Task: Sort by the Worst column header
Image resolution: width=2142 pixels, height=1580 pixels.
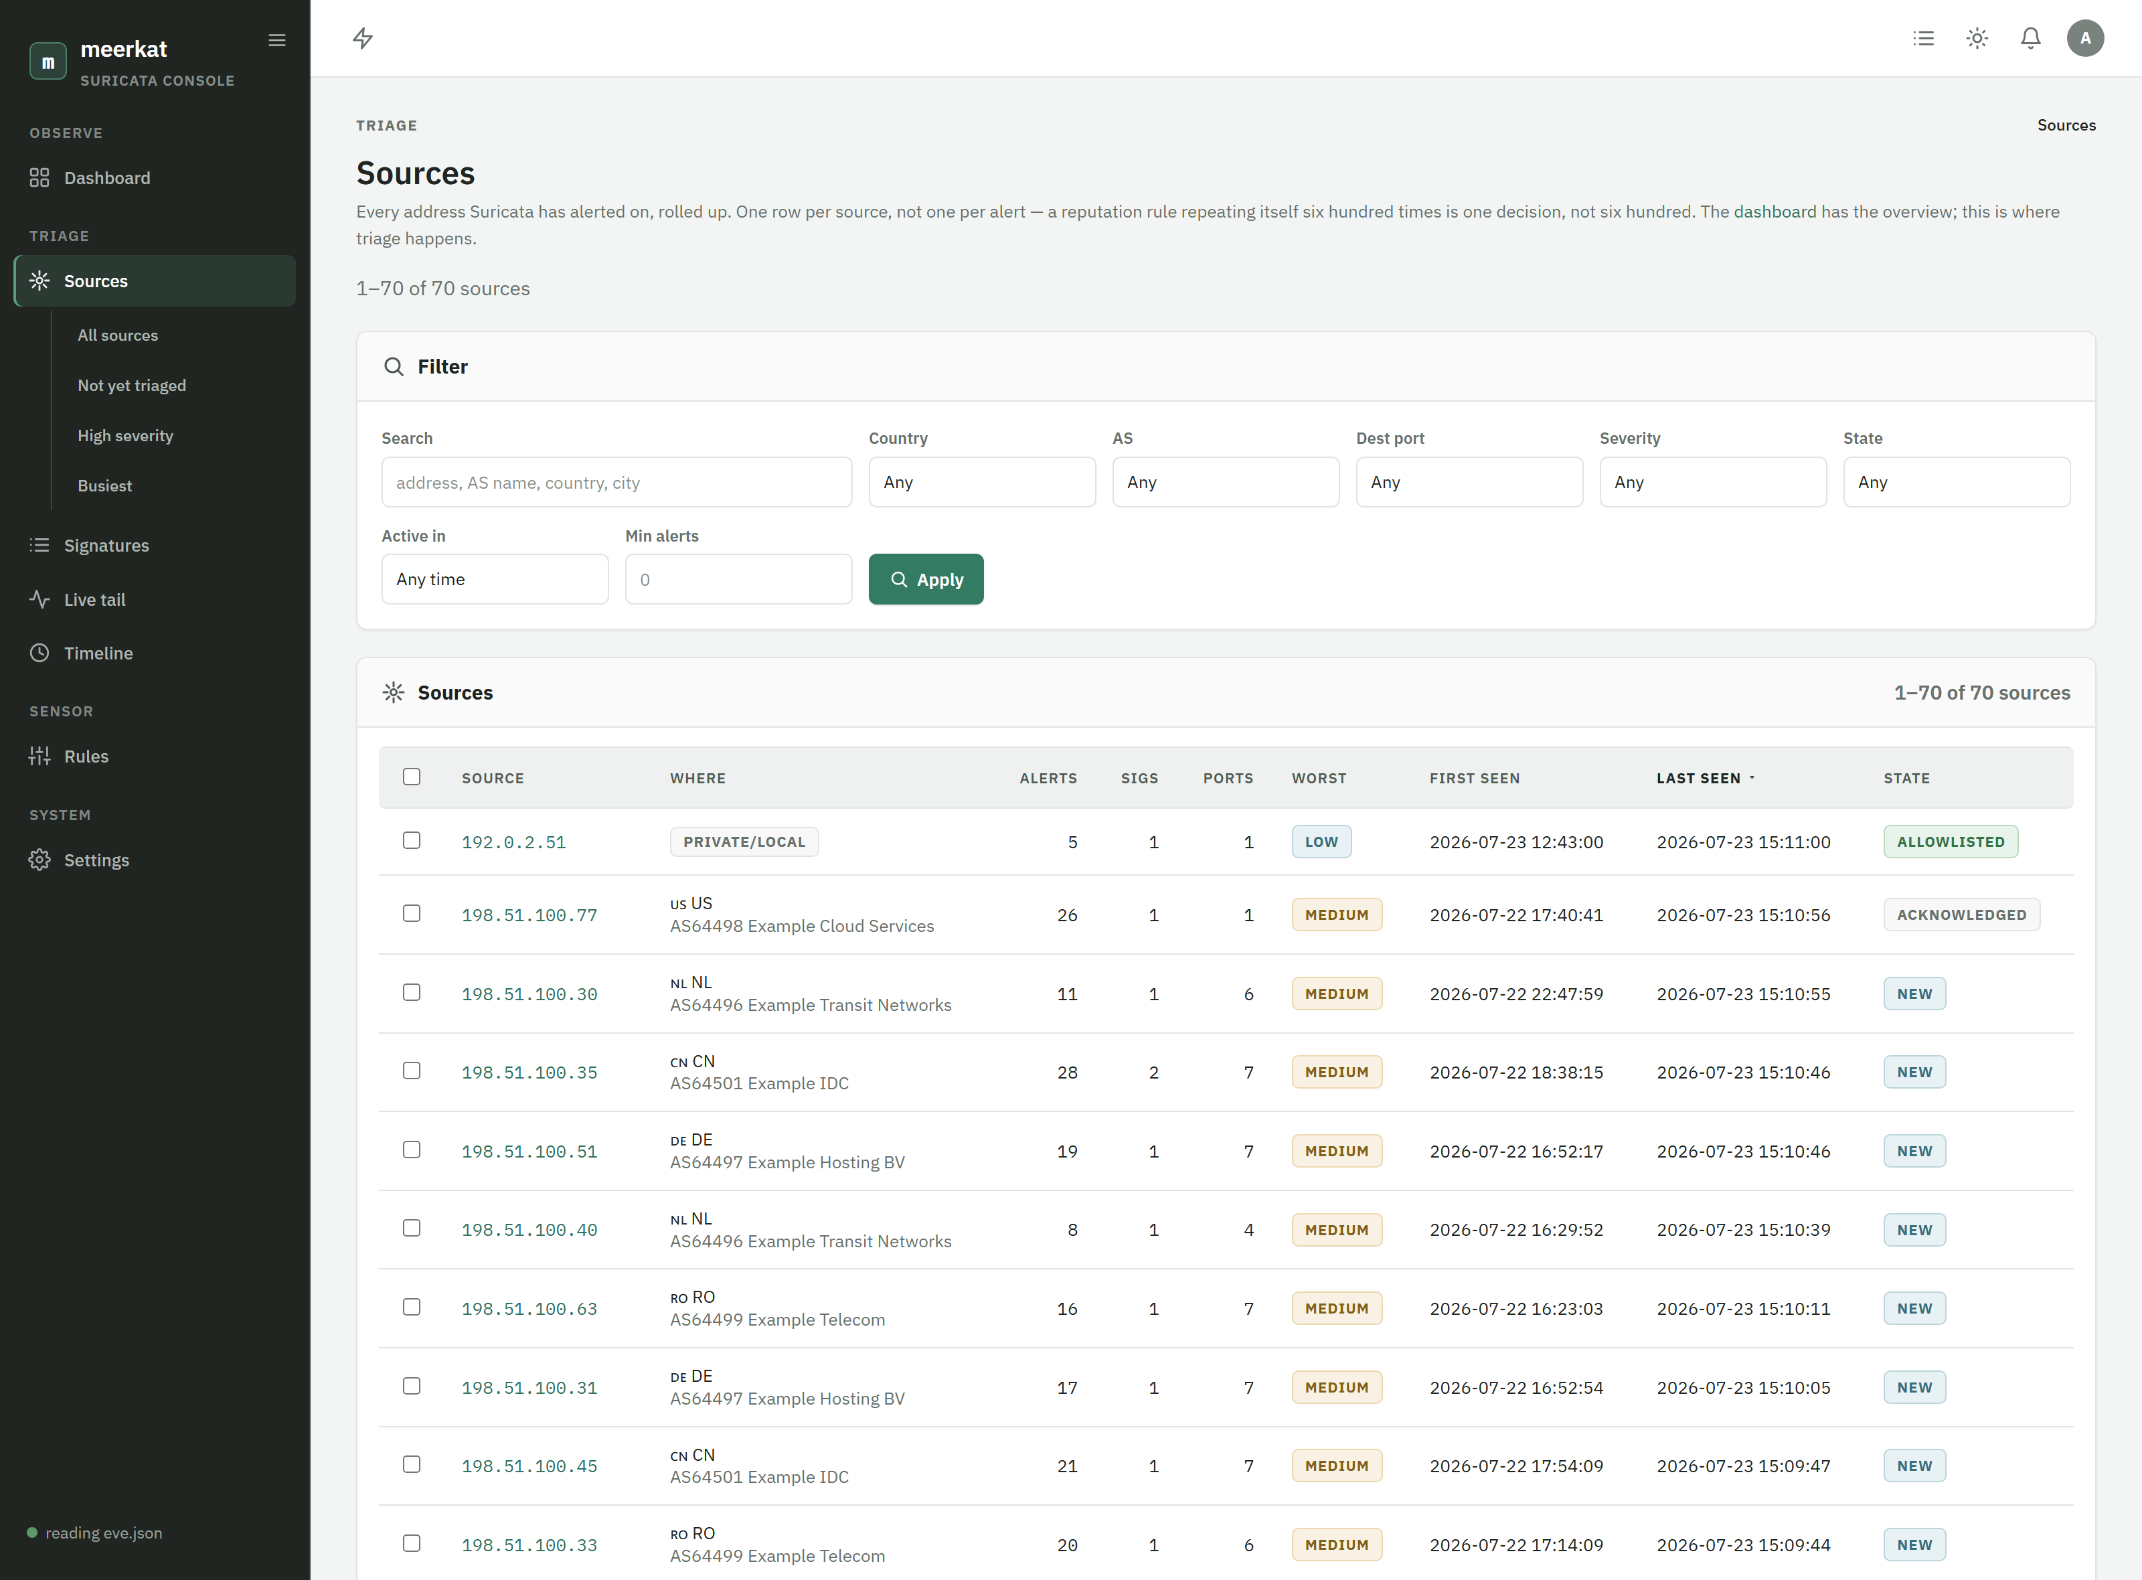Action: [1319, 779]
